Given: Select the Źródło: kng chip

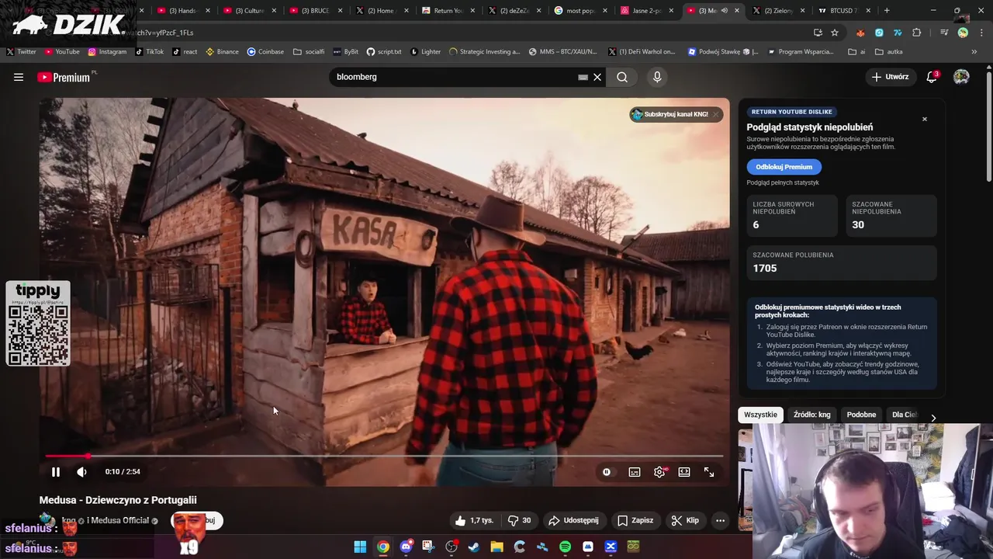Looking at the screenshot, I should pos(811,415).
